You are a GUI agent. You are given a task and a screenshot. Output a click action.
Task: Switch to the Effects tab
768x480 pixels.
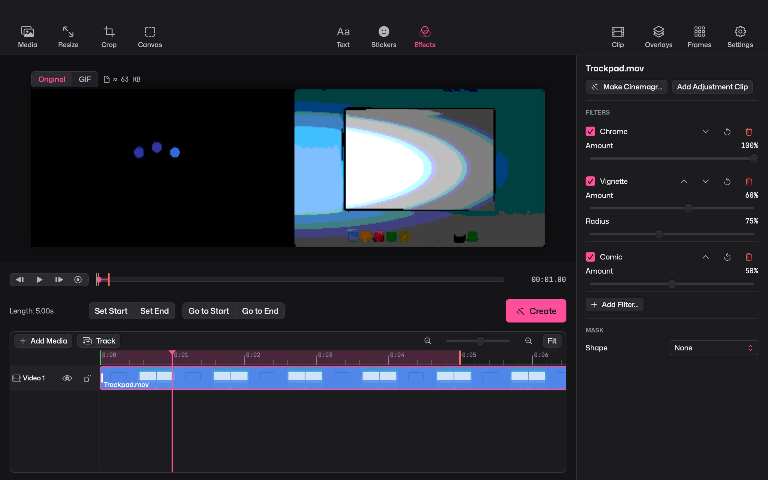(x=424, y=37)
